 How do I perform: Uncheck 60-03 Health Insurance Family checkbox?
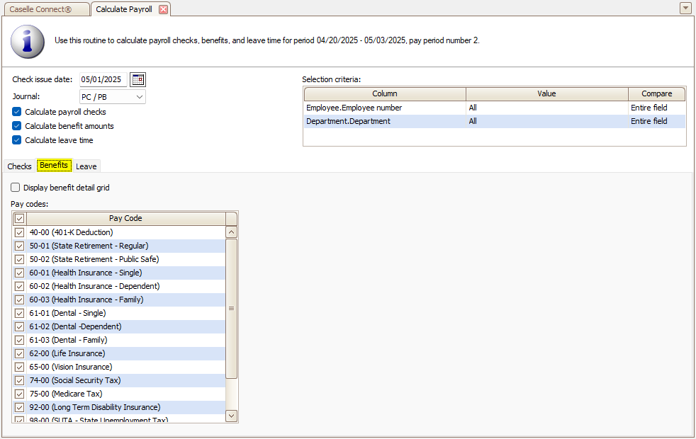(x=20, y=300)
